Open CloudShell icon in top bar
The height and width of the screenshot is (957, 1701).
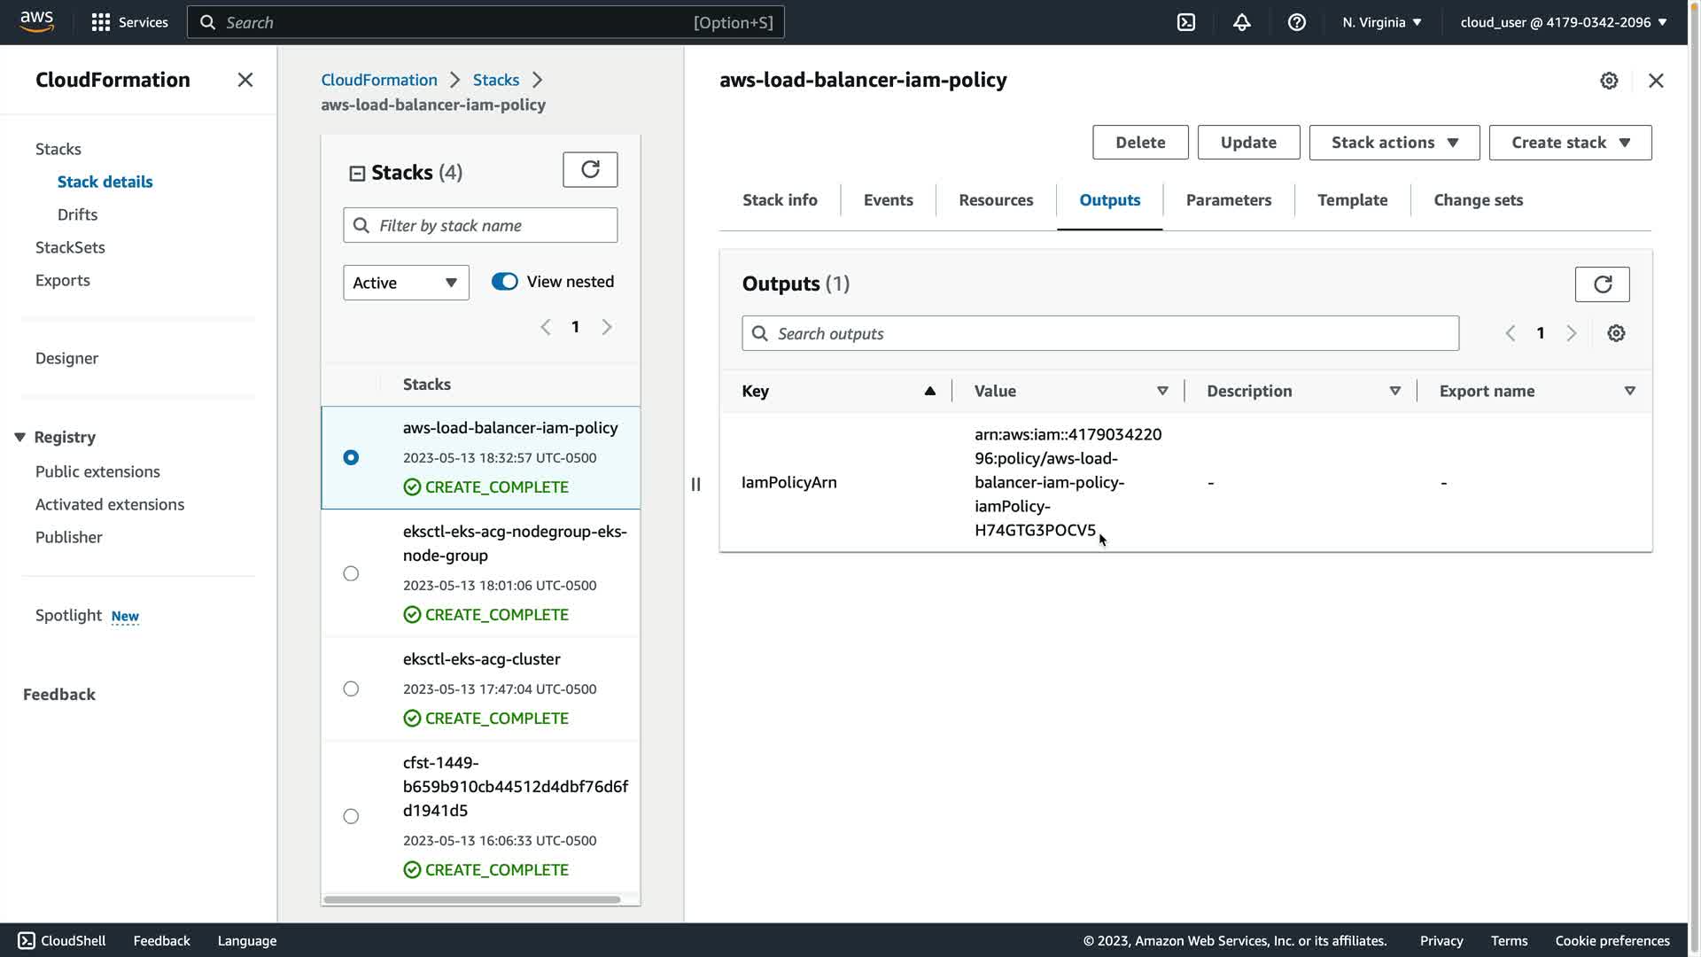coord(1186,22)
